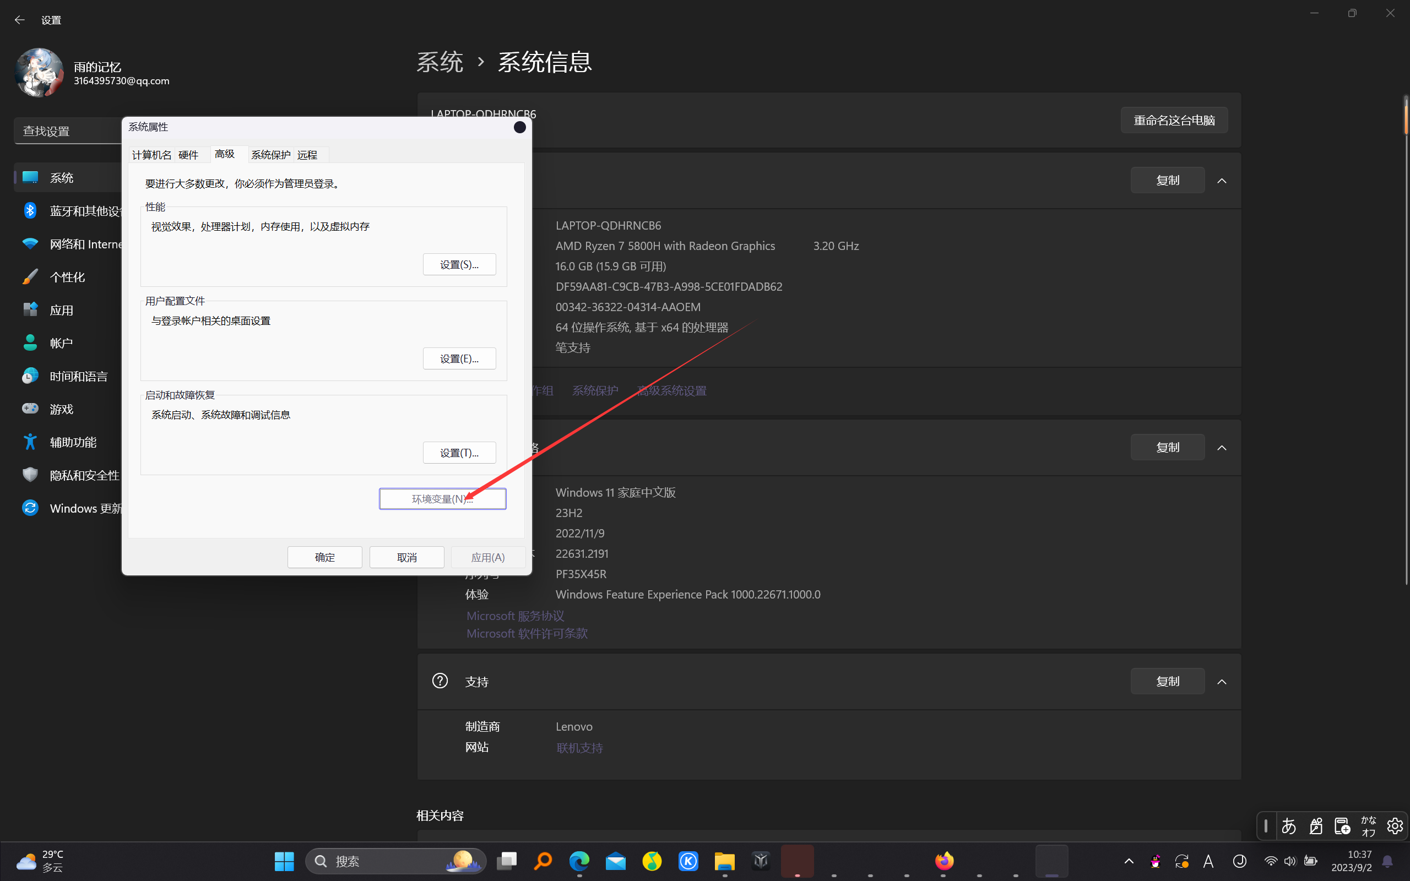This screenshot has height=881, width=1410.
Task: Select the Accounts person icon
Action: 30,342
